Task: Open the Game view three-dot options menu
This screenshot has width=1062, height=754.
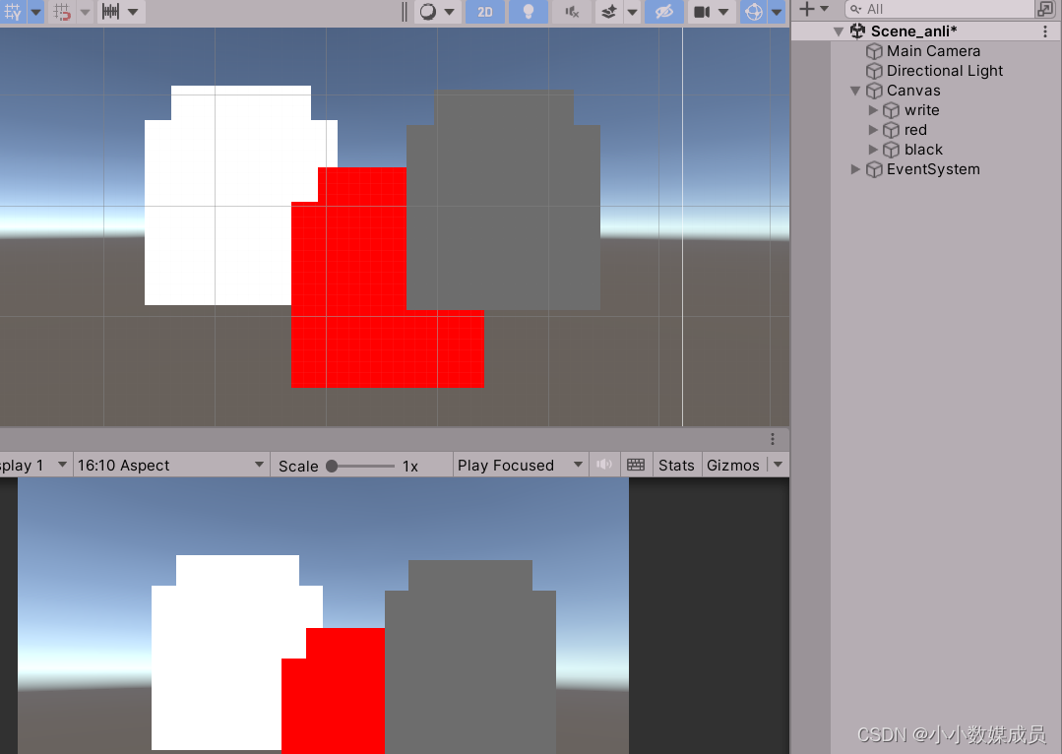Action: [772, 439]
